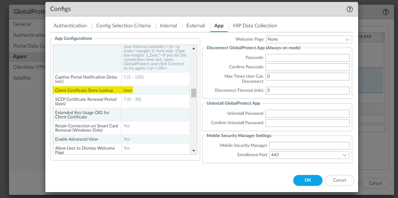Open Clientless VPN in the sidebar
This screenshot has height=198, width=398.
[29, 67]
